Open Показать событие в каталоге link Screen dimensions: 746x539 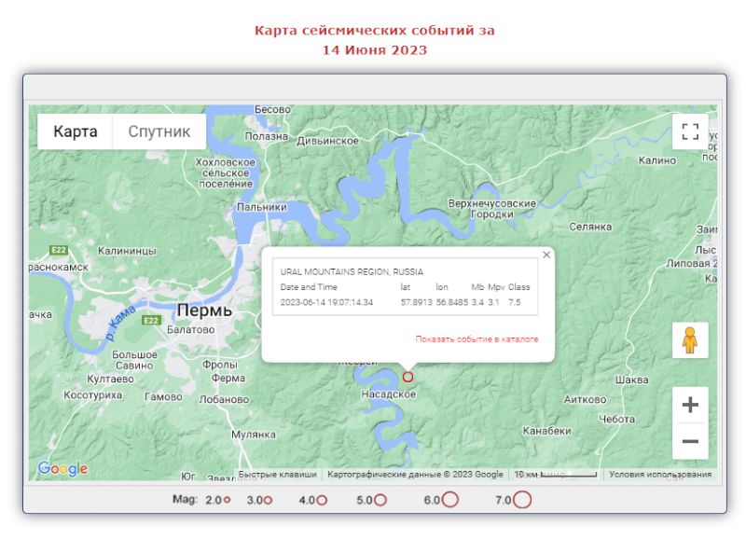(x=477, y=339)
